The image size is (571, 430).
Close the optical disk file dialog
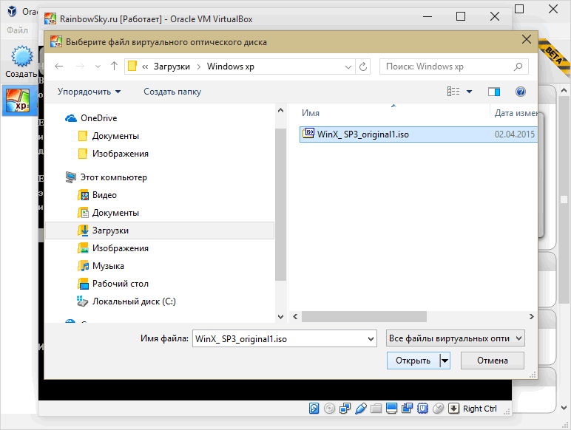tap(526, 39)
